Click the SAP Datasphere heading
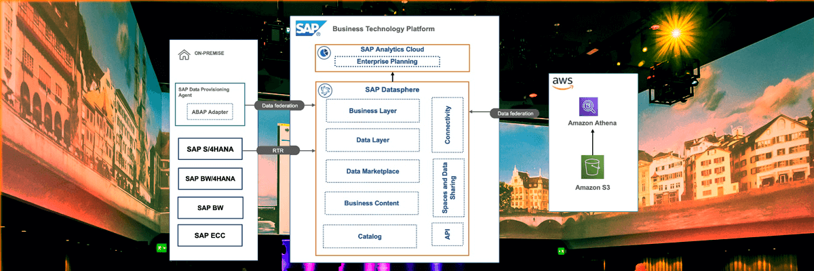The width and height of the screenshot is (814, 271). point(392,89)
